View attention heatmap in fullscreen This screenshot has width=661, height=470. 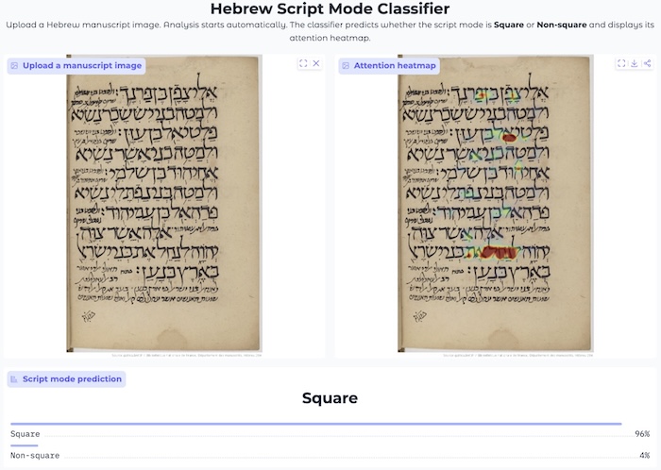621,63
